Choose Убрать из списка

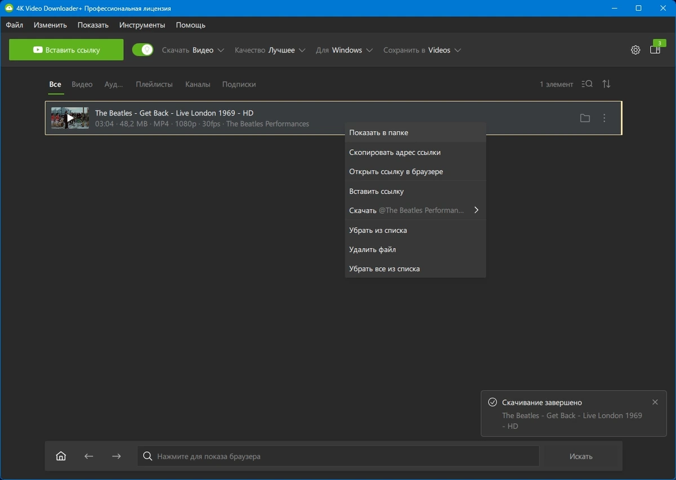point(415,230)
